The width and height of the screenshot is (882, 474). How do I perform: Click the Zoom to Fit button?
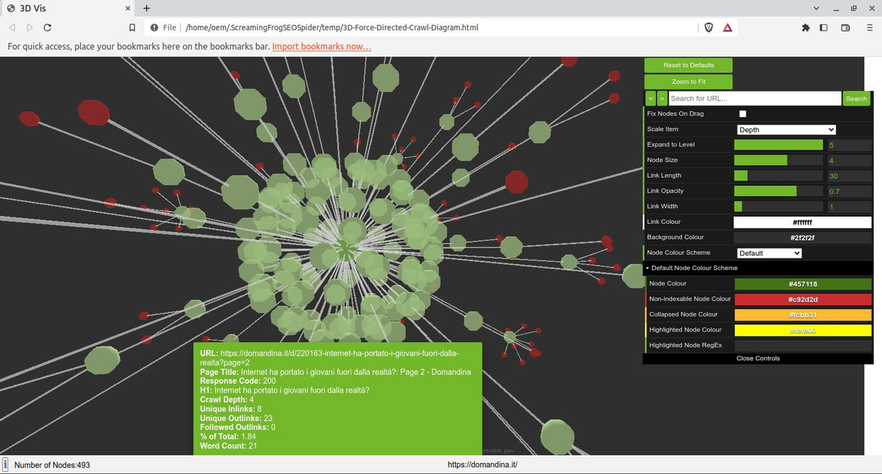pyautogui.click(x=688, y=81)
